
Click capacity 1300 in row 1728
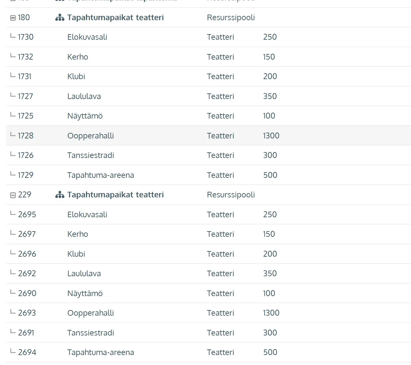pyautogui.click(x=271, y=136)
